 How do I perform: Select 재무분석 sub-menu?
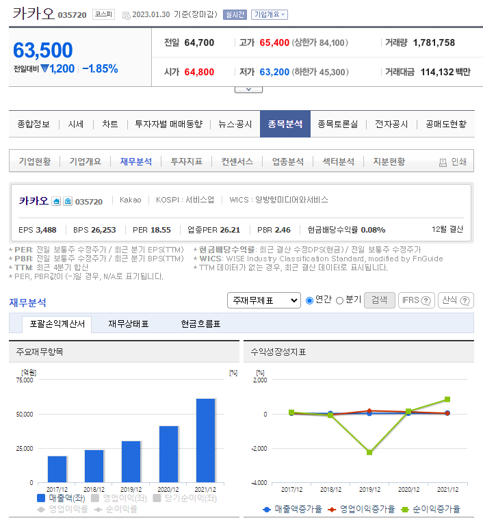136,161
